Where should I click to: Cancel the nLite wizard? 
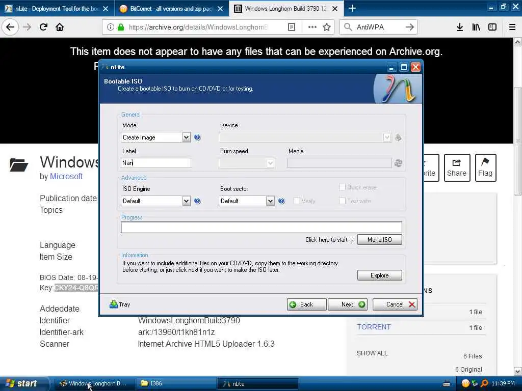[395, 304]
